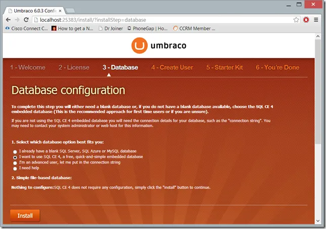Go to step 6 - You're Done
Viewport: 326px width, 229px height.
(277, 67)
